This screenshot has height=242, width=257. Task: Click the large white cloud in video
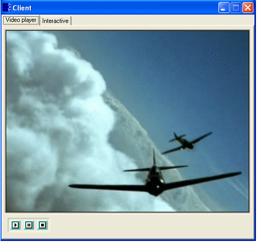(52, 113)
